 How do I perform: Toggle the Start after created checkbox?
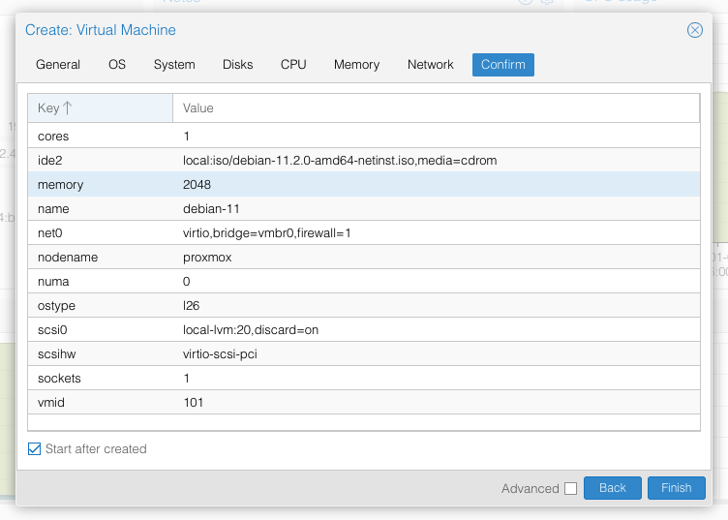coord(35,449)
